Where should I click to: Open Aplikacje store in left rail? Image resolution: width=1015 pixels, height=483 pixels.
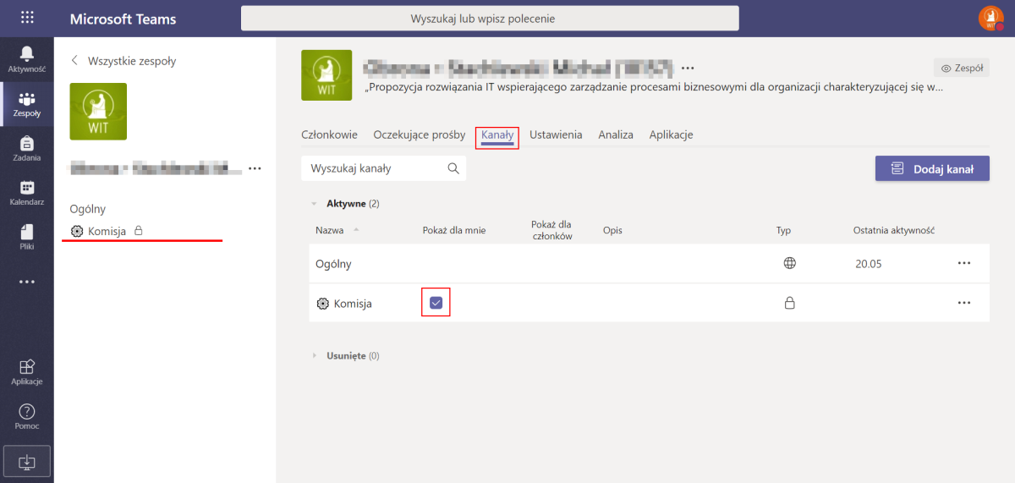27,372
